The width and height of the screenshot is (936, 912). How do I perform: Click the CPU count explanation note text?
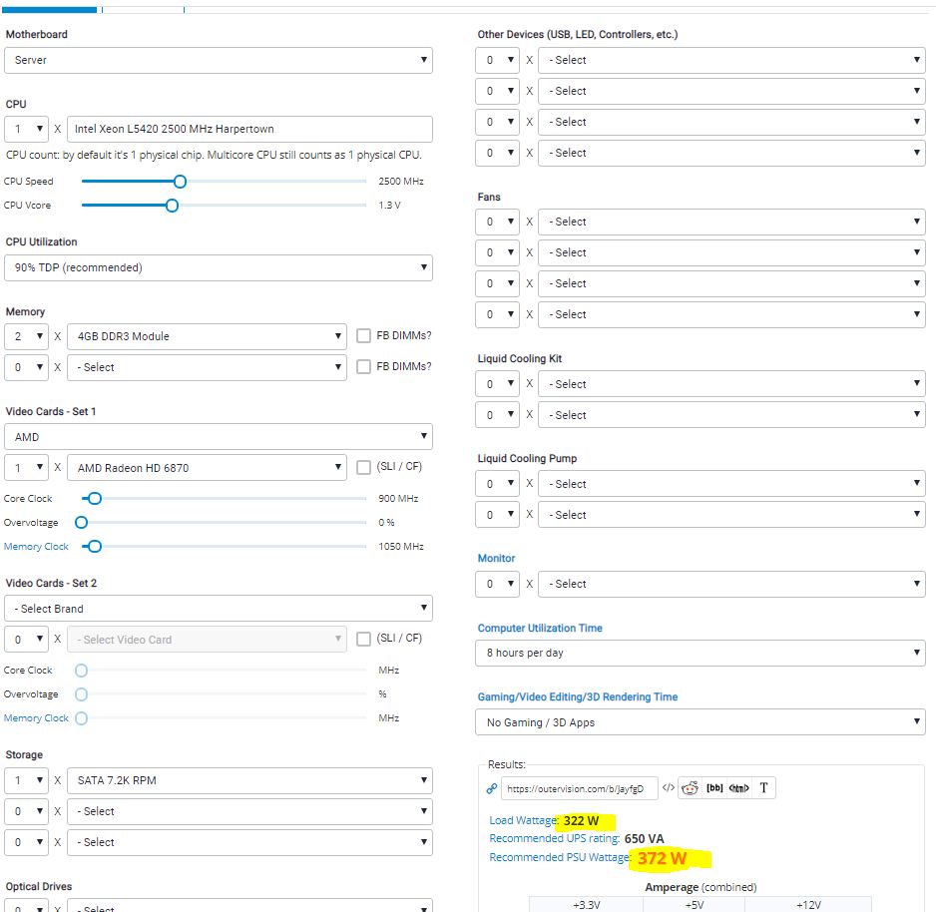point(214,156)
